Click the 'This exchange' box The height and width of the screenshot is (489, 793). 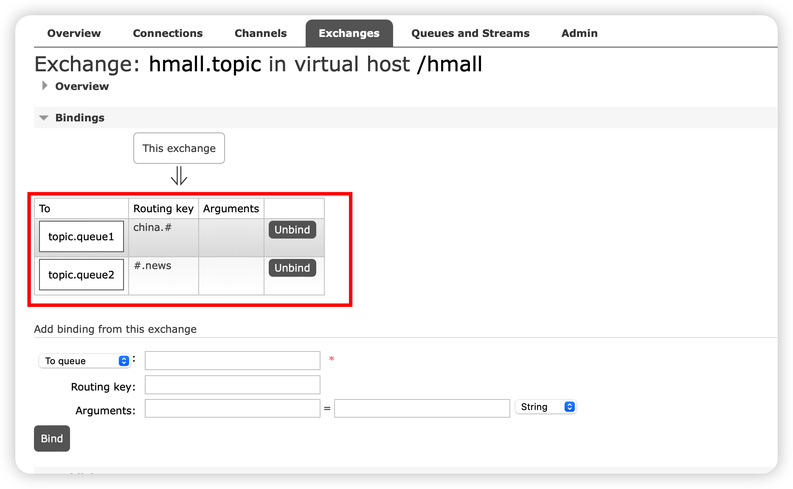pos(179,148)
